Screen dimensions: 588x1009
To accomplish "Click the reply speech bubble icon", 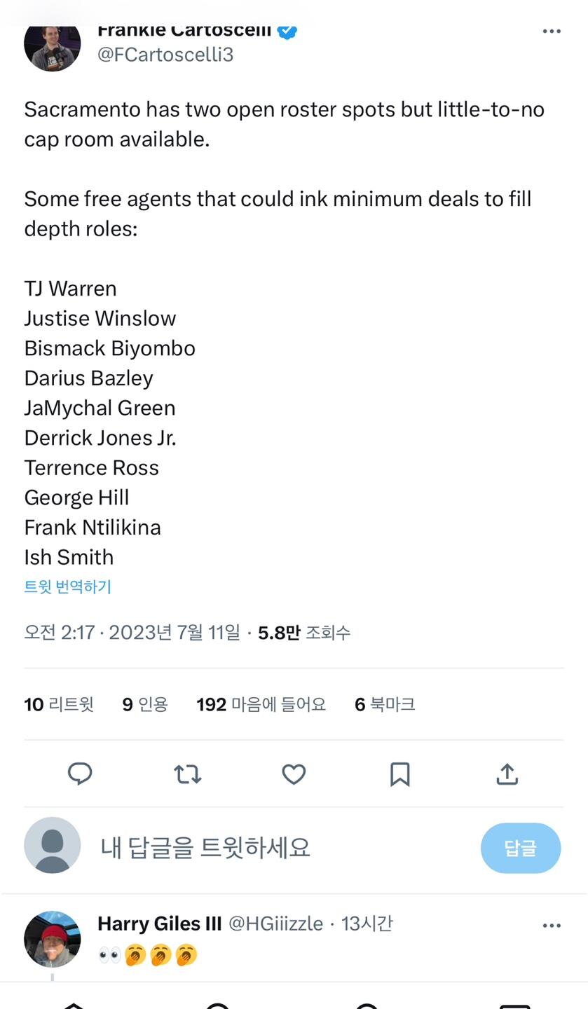I will [x=80, y=774].
